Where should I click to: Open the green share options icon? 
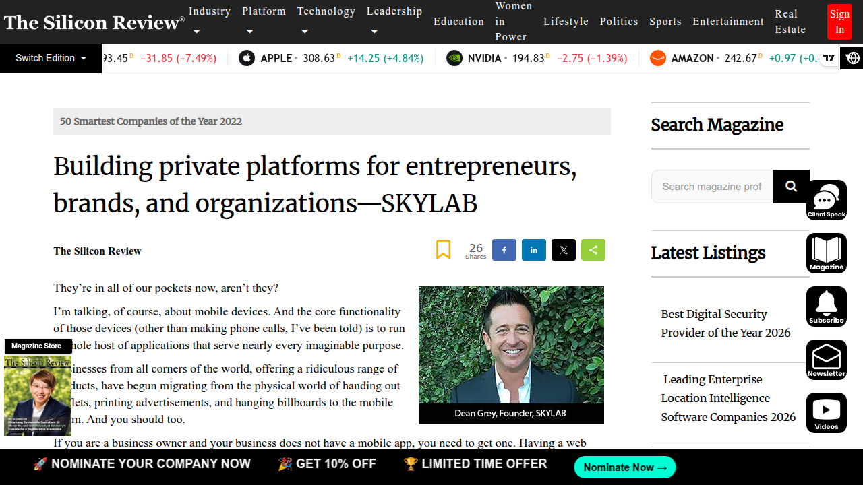593,250
